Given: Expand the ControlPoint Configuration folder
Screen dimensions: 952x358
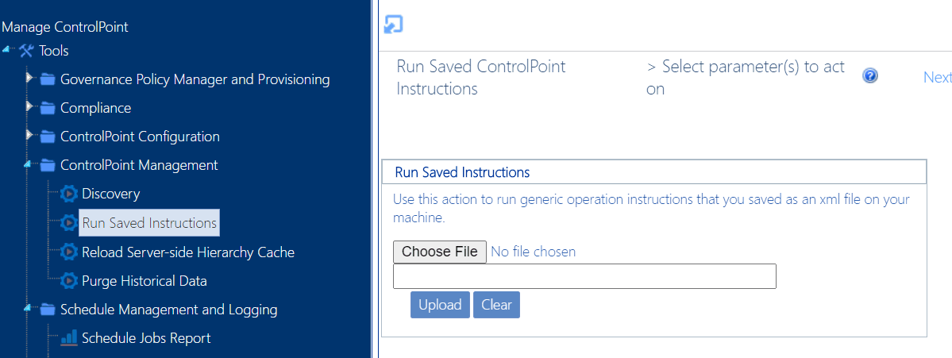Looking at the screenshot, I should (x=29, y=136).
